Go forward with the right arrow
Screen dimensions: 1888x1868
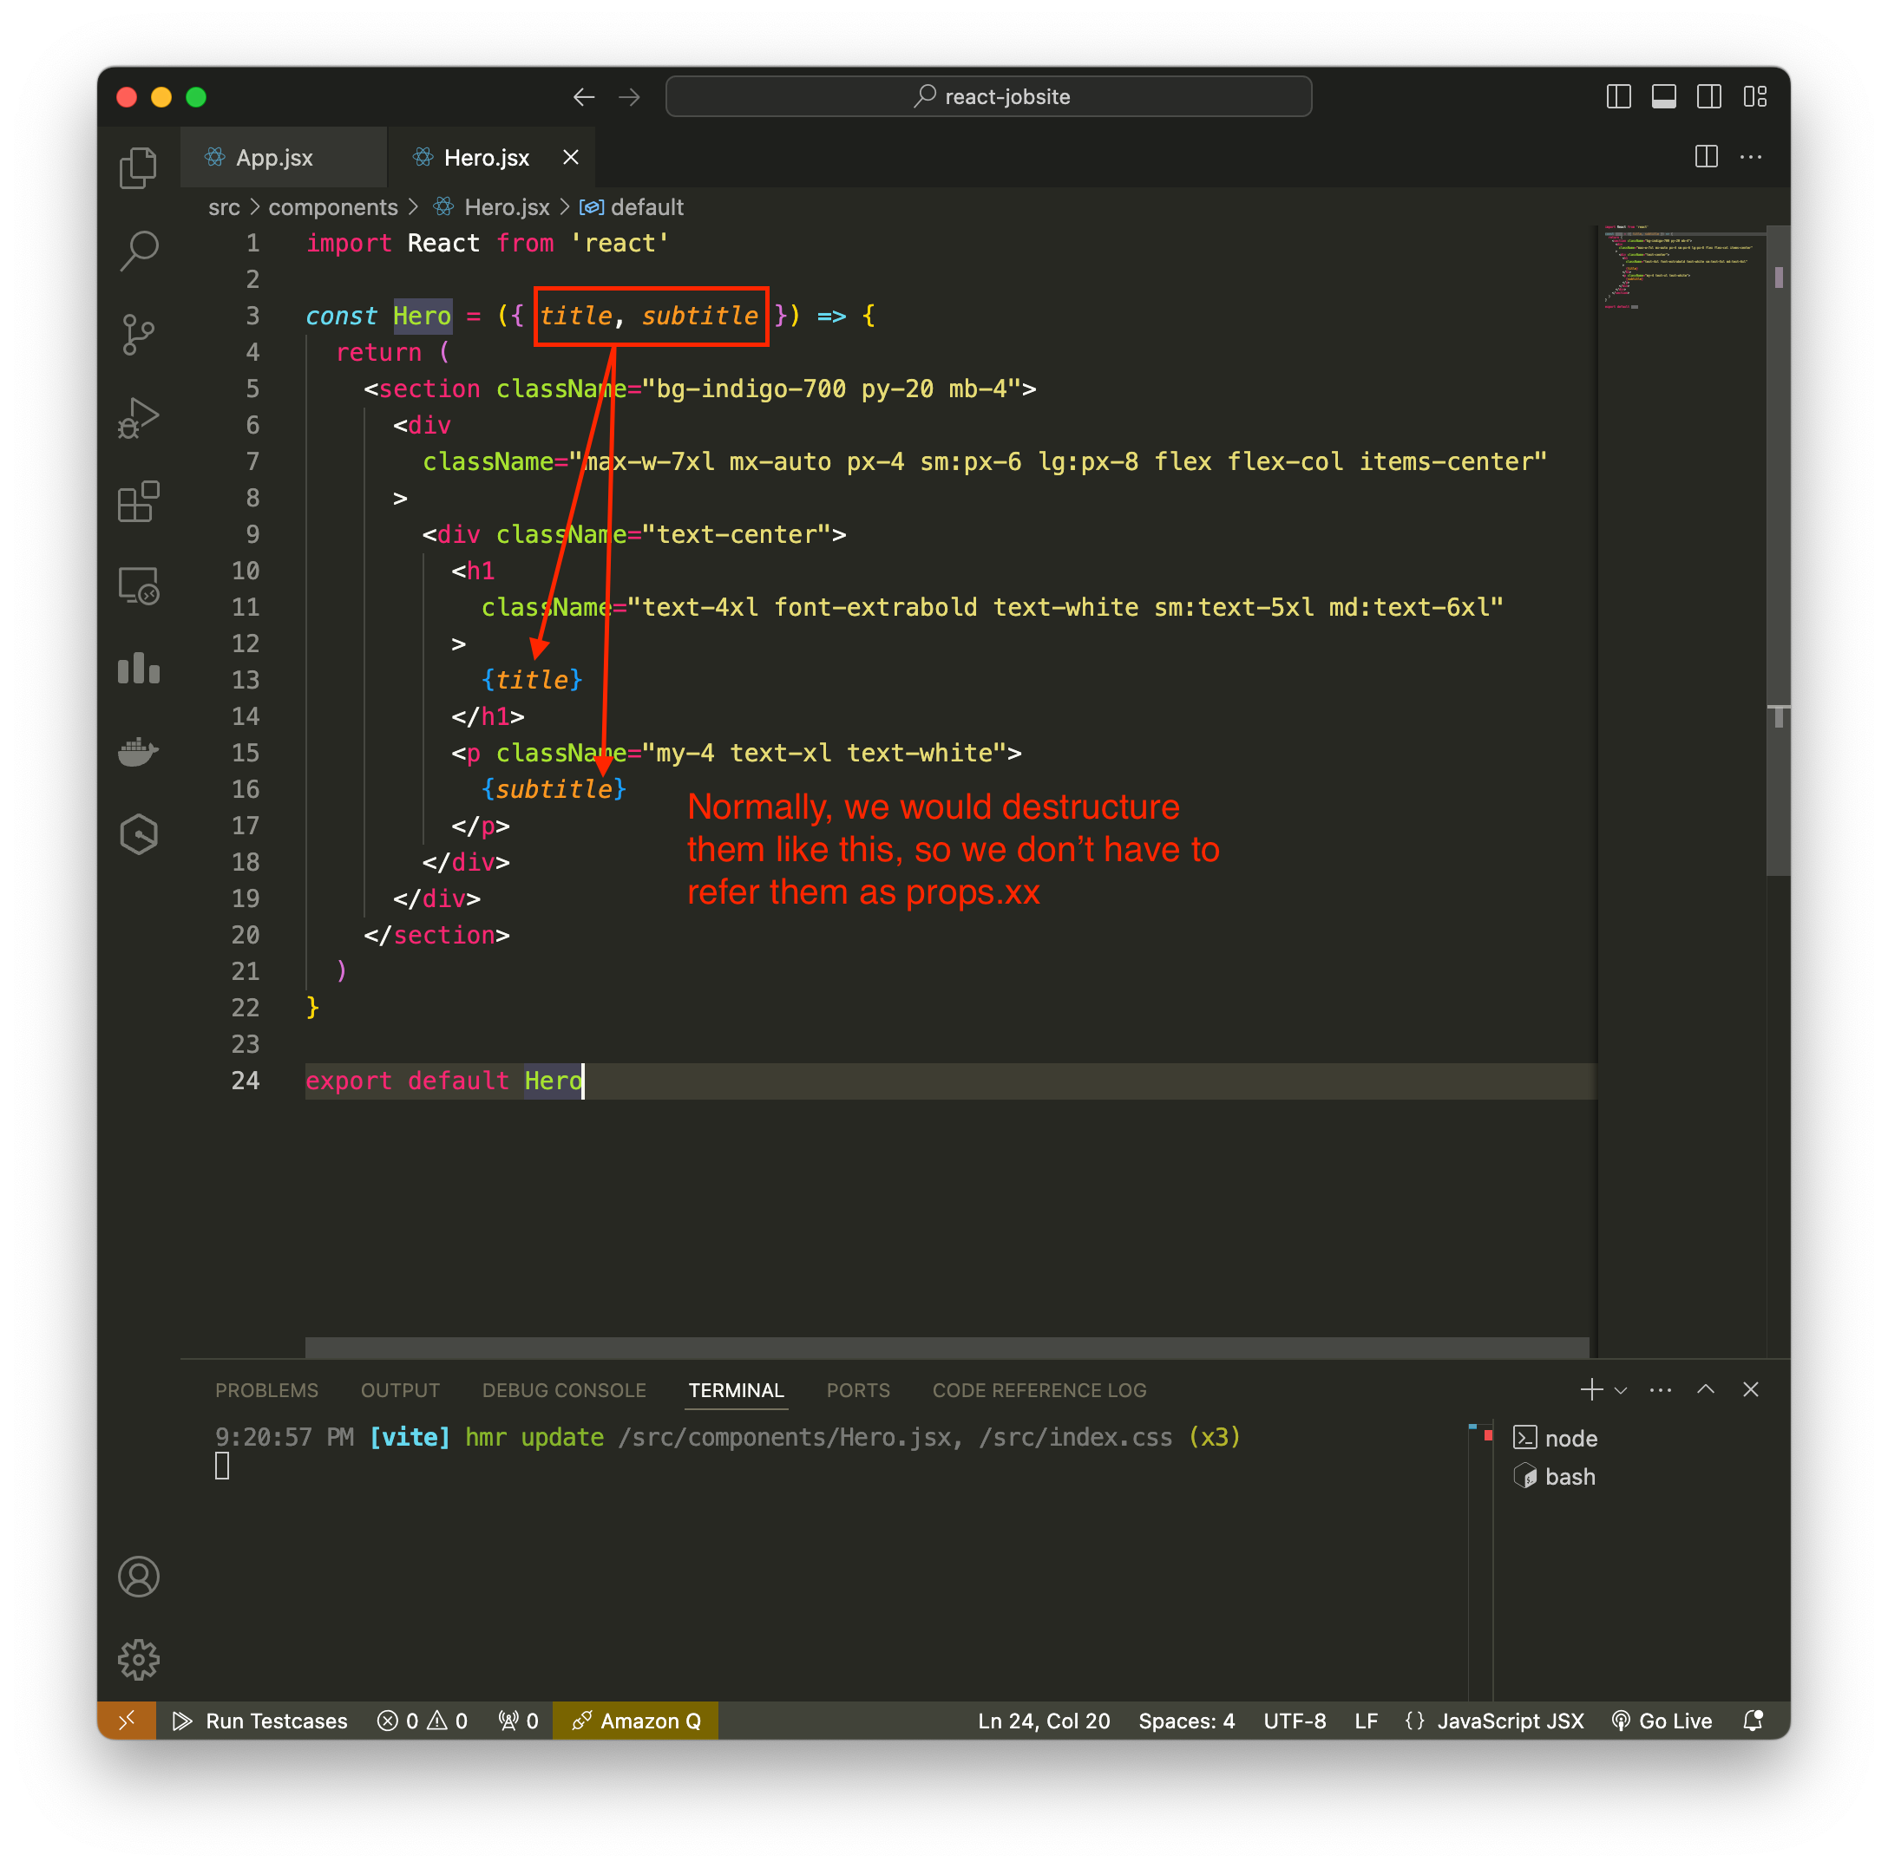pos(630,97)
